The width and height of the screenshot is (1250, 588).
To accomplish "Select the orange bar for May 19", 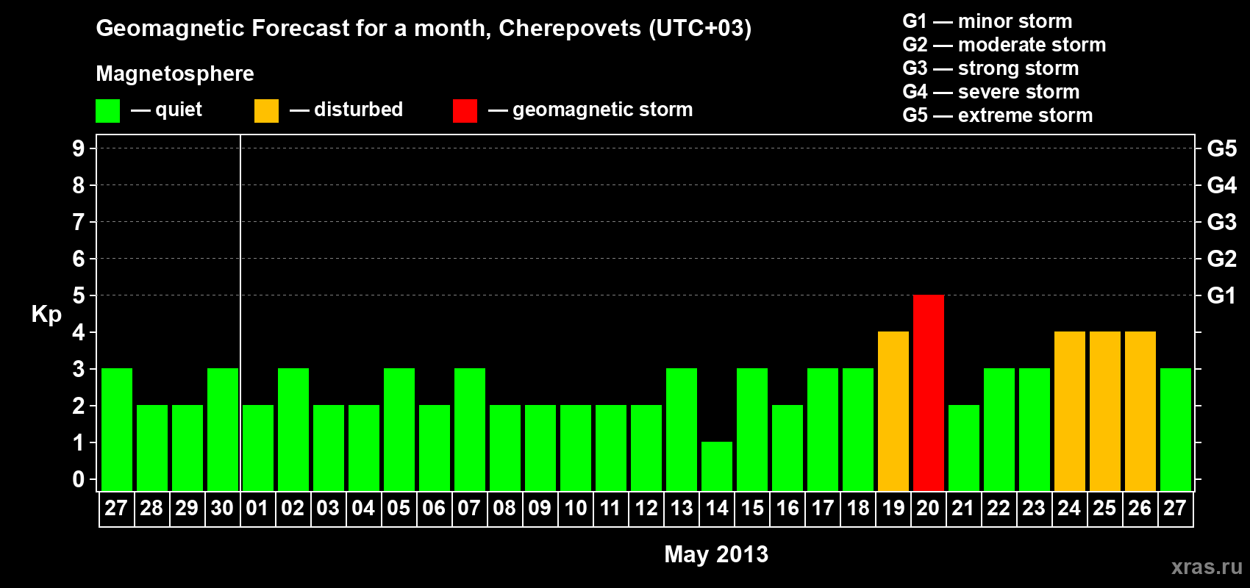I will point(893,412).
